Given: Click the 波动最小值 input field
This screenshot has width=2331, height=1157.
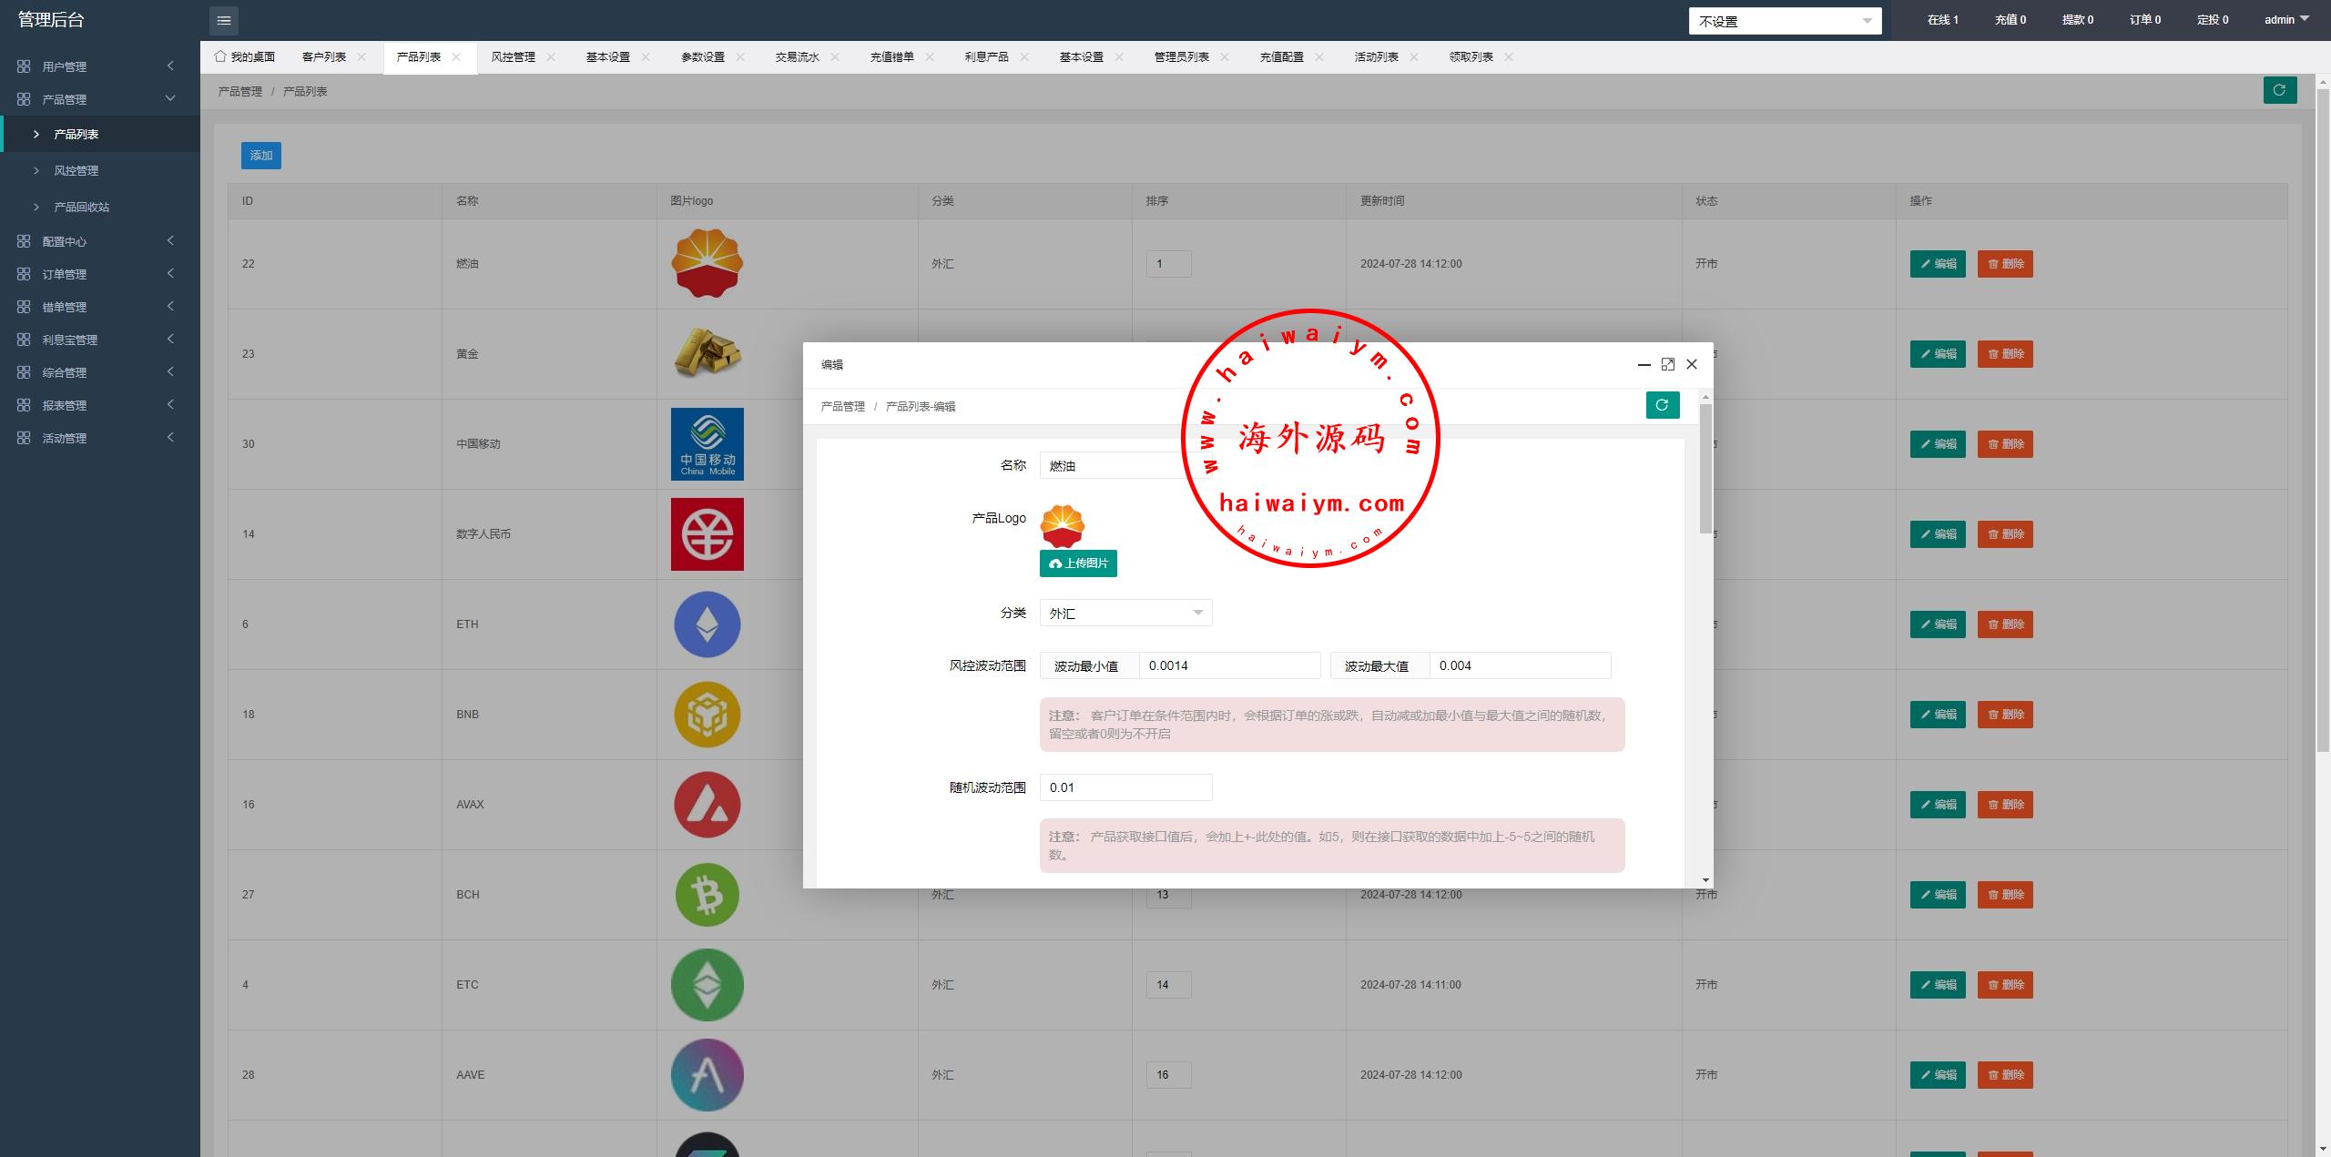Looking at the screenshot, I should point(1228,665).
